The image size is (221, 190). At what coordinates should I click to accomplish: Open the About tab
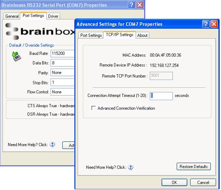pos(142,35)
